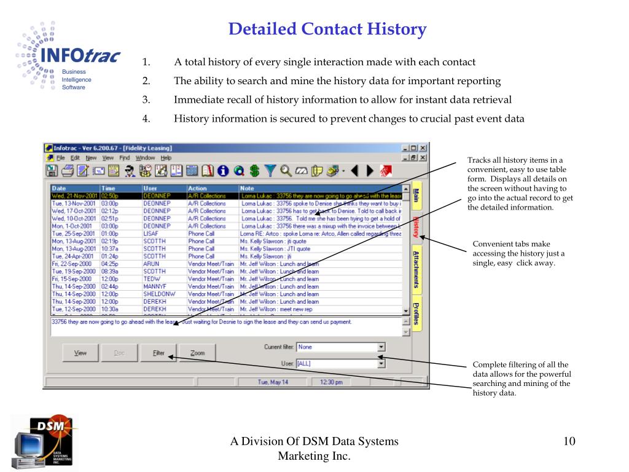Screen dimensions: 629x472
Task: Click the blue funnel filter icon
Action: pyautogui.click(x=270, y=171)
